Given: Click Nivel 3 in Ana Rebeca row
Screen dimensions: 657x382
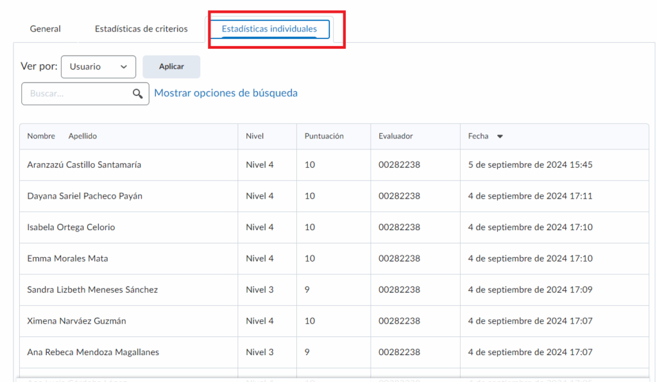Looking at the screenshot, I should (260, 353).
